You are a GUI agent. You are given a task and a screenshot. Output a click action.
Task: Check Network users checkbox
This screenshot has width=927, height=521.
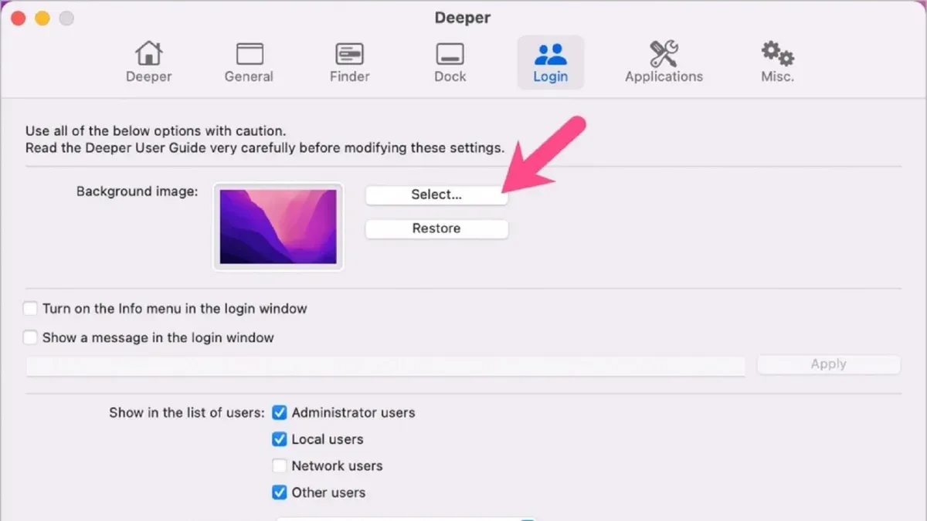tap(279, 466)
